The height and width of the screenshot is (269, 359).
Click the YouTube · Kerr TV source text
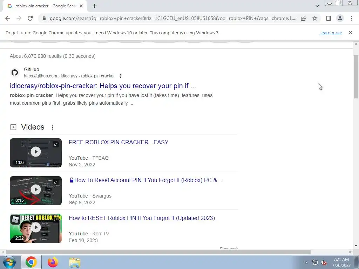(x=89, y=234)
